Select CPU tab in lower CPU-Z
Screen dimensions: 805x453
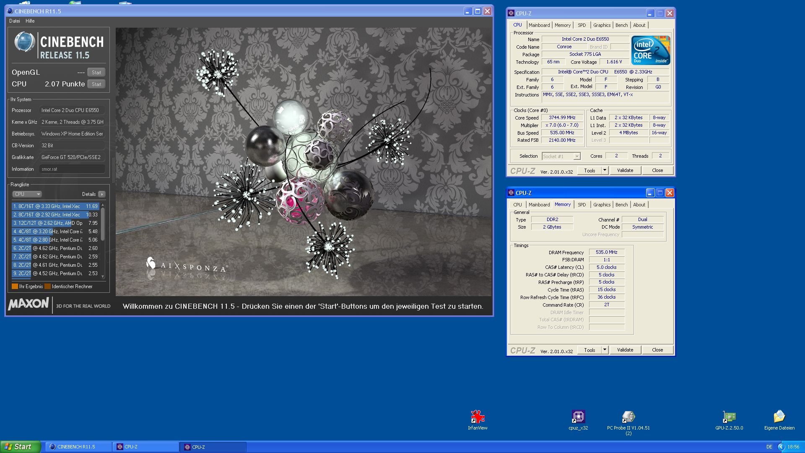click(518, 205)
